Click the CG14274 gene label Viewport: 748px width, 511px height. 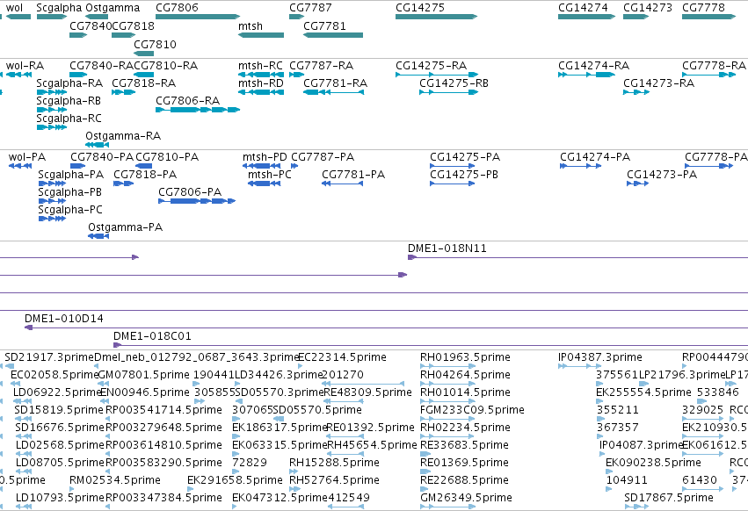click(583, 8)
